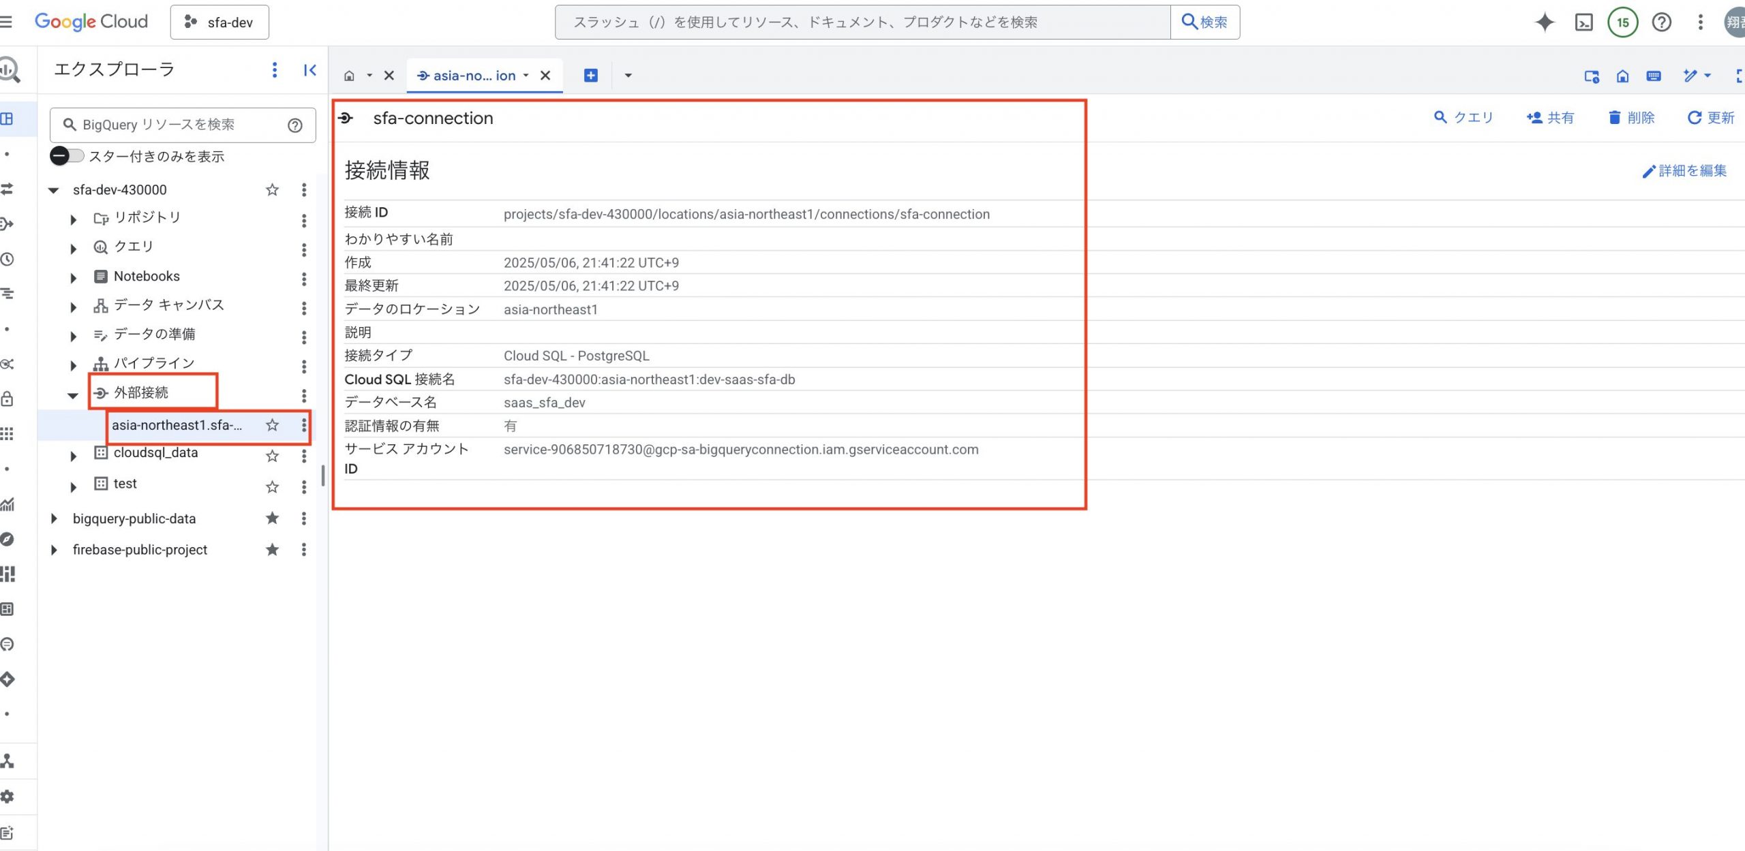1745x851 pixels.
Task: Click the policy tags lock sidebar icon
Action: point(7,399)
